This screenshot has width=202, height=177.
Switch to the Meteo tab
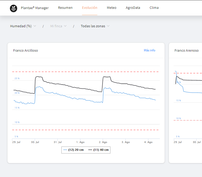(x=111, y=8)
